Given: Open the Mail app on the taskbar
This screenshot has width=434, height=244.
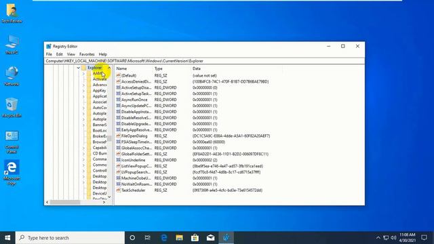Looking at the screenshot, I should [211, 238].
